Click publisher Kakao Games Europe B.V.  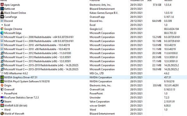(104, 13)
